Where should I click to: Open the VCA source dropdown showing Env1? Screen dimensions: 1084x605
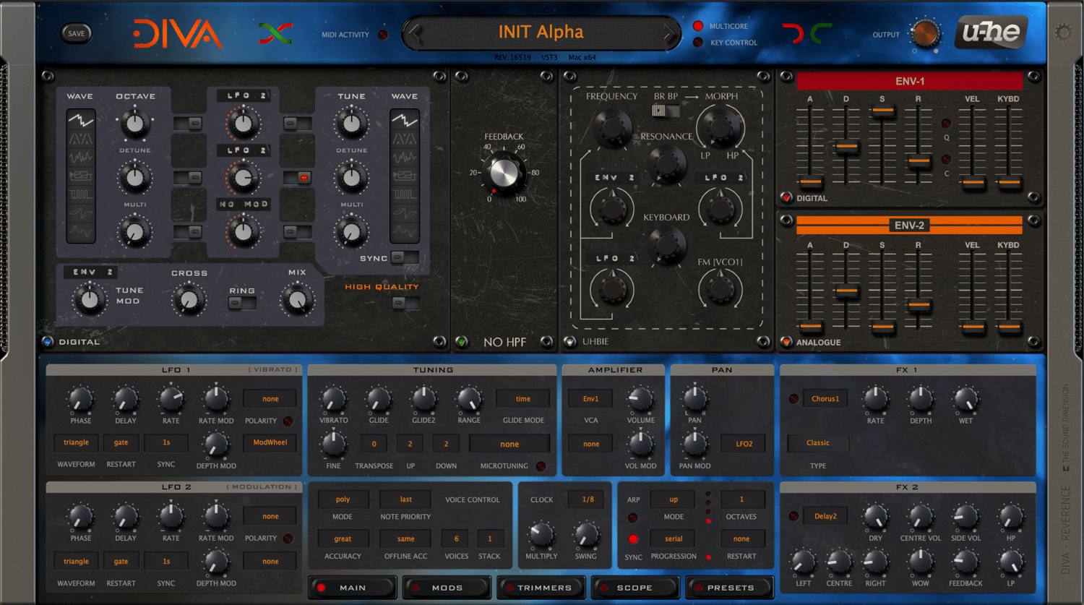(590, 399)
